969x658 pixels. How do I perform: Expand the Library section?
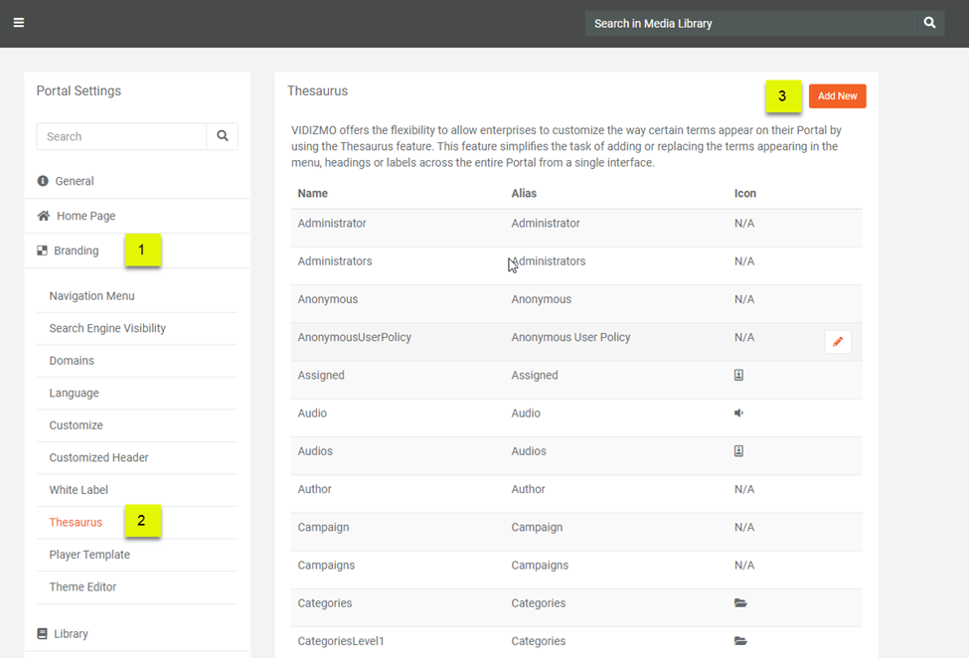[x=71, y=633]
